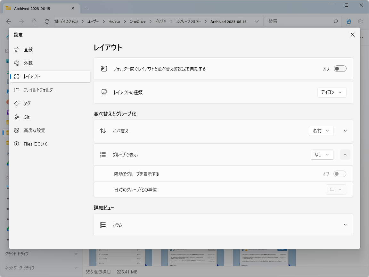Viewport: 369px width, 277px height.
Task: Close the 設定 dialog with X button
Action: [352, 35]
